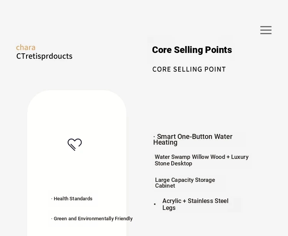Screen dimensions: 288x236
Task: Open Smart One-Button Water Heating item
Action: point(193,139)
